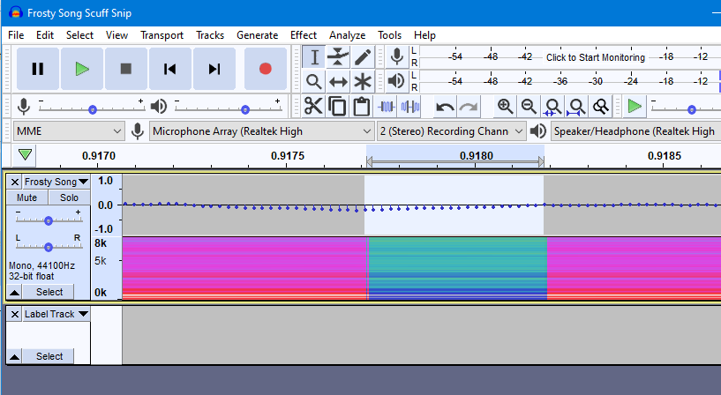Image resolution: width=721 pixels, height=395 pixels.
Task: Open the Edit menu
Action: click(x=45, y=35)
